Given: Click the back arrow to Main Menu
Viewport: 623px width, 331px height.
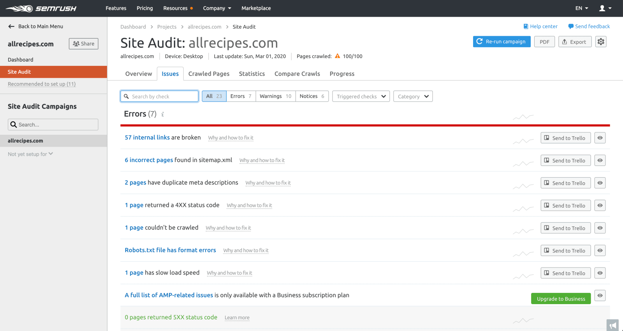Looking at the screenshot, I should (11, 26).
